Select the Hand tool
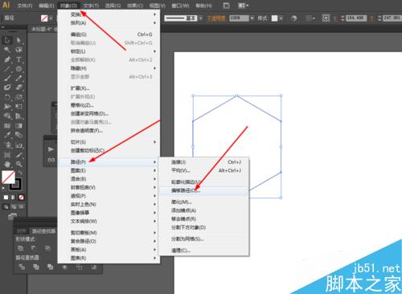The image size is (402, 294). point(6,164)
